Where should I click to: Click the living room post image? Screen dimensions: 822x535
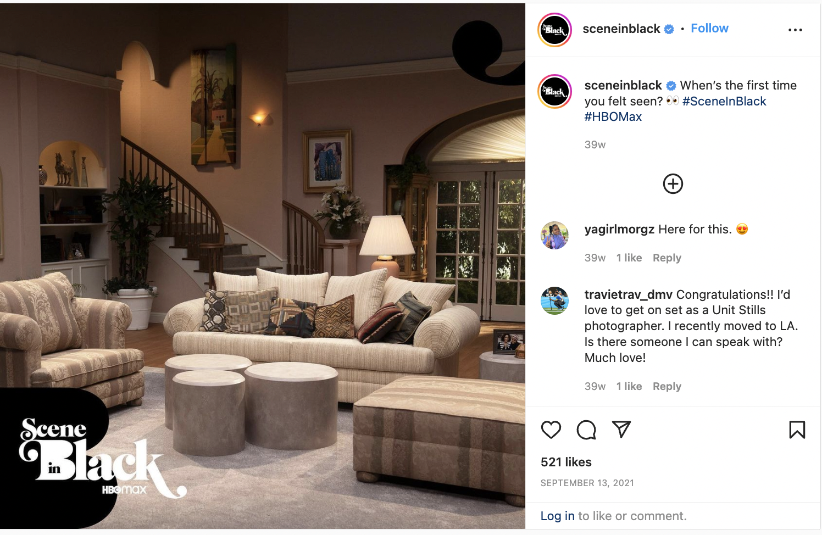pos(263,266)
